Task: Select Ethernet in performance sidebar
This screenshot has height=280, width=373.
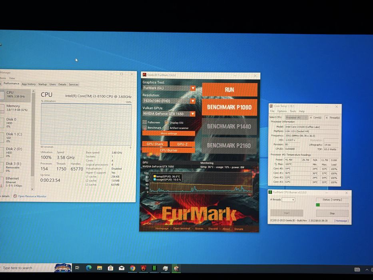Action: (16, 182)
